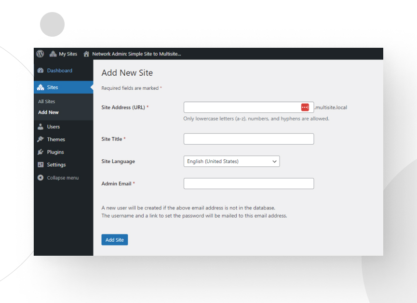Click the 'Only lowercase letters' hint text

click(x=256, y=119)
